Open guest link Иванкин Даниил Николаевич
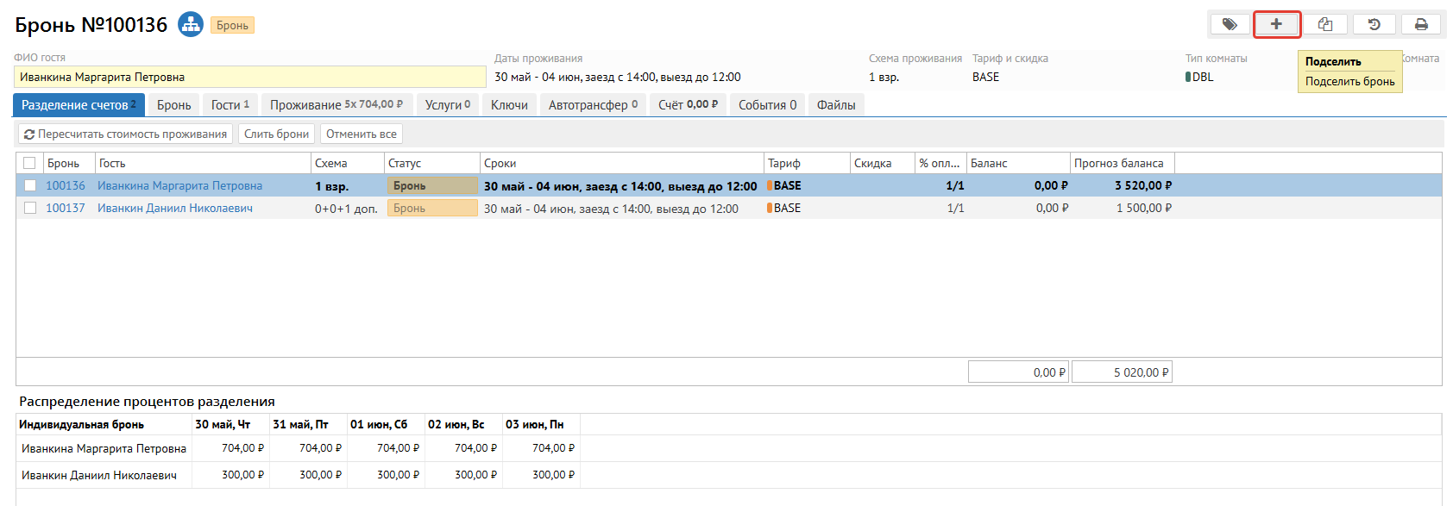Viewport: 1453px width, 506px height. [x=175, y=208]
